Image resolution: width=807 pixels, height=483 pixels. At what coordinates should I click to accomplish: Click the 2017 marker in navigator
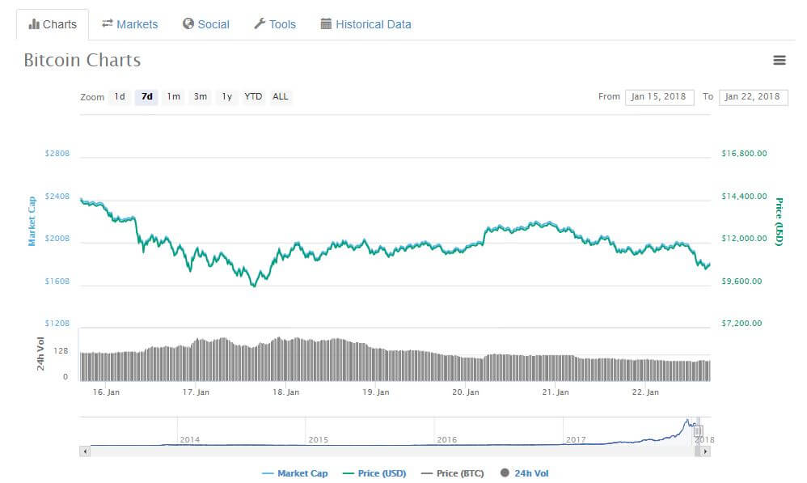pyautogui.click(x=576, y=440)
